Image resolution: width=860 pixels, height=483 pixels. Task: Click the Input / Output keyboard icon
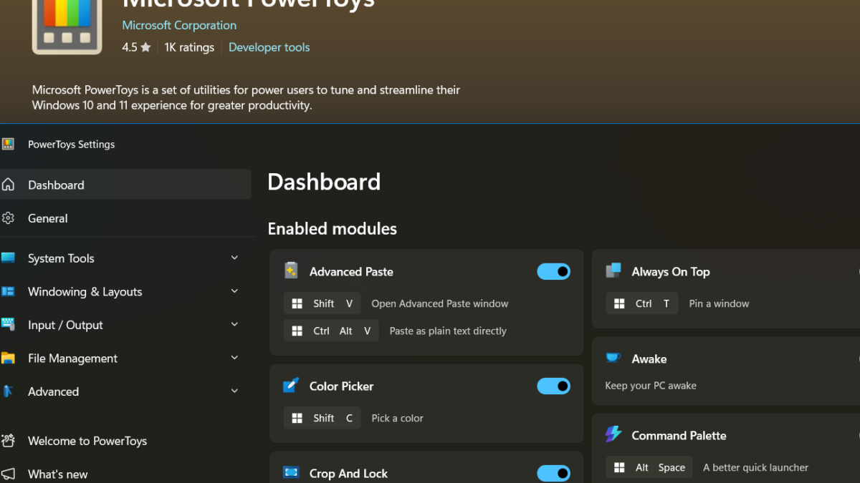8,325
